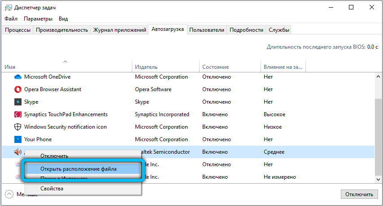Click the Synaptics TouchPad Enhancements icon
The image size is (383, 206).
click(x=18, y=114)
